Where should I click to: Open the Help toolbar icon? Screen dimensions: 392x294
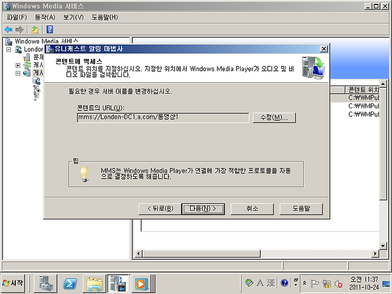(x=50, y=29)
